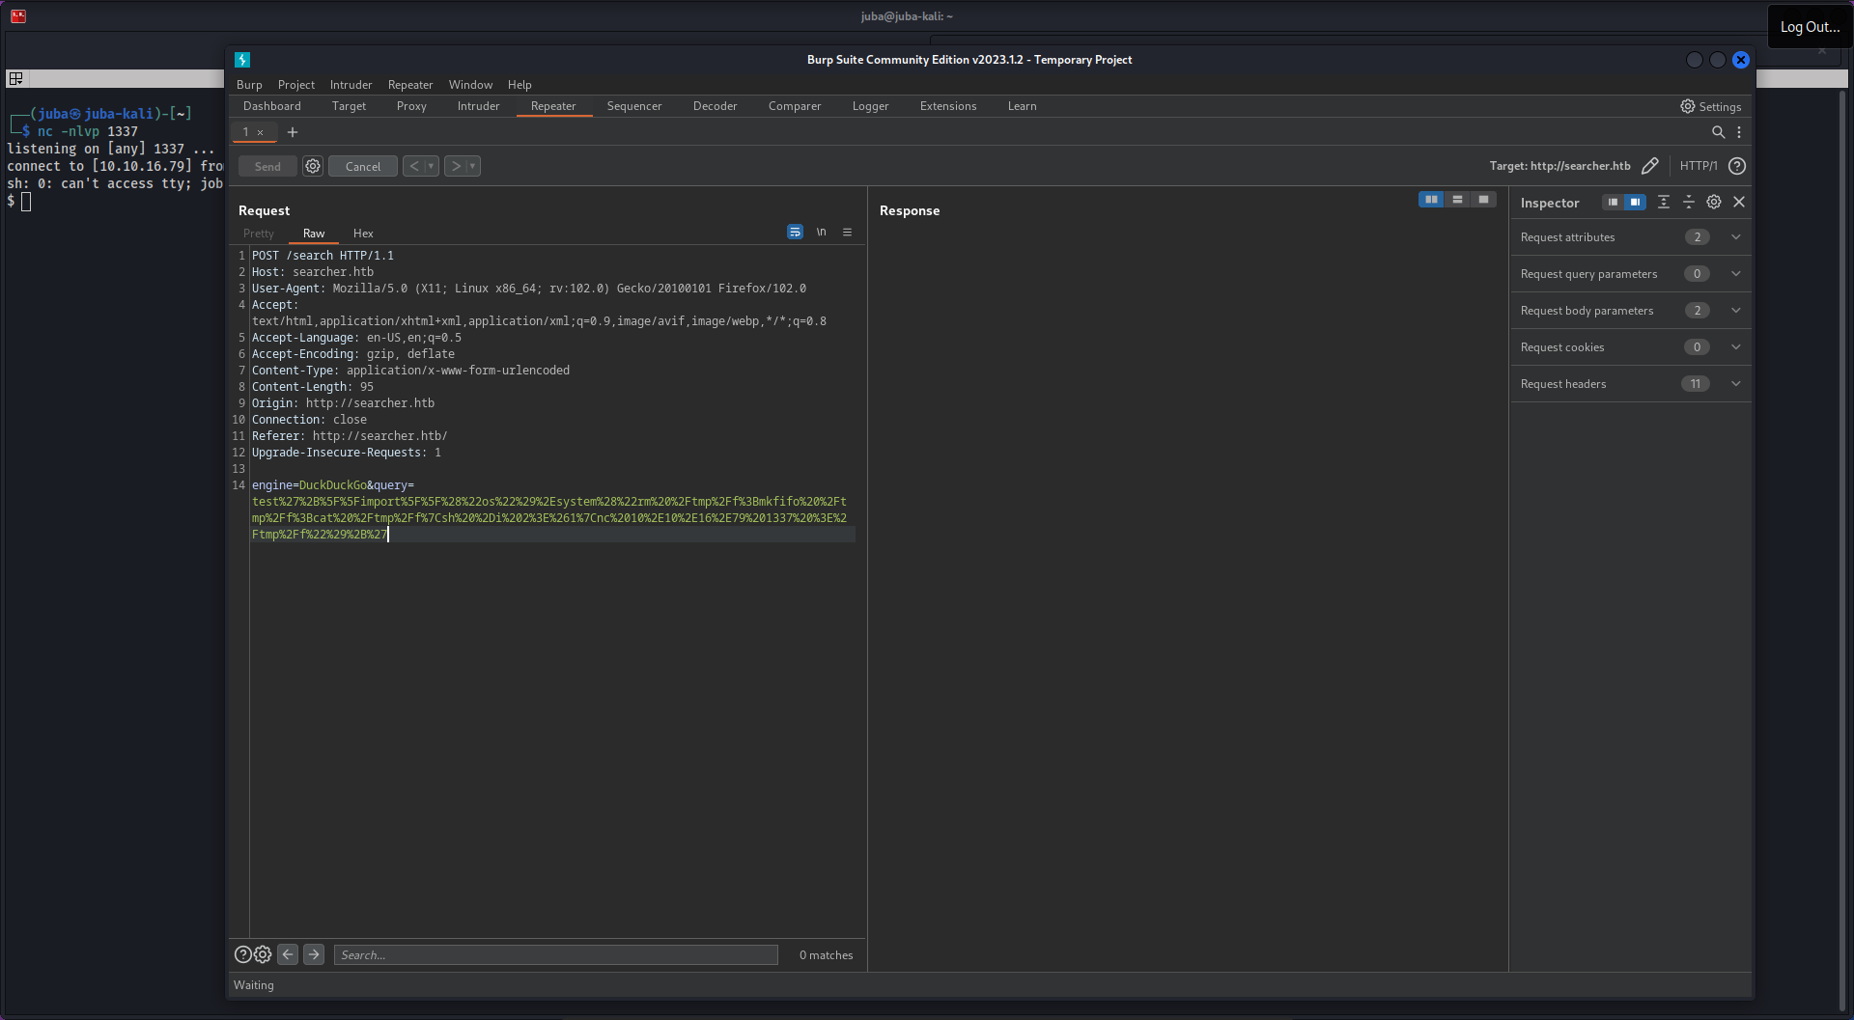Collapse all Inspector sections

coord(1689,202)
